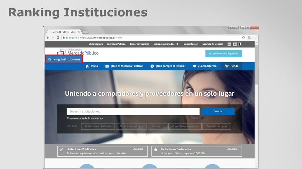Open Chrome three-dot menu
Image resolution: width=302 pixels, height=169 pixels.
click(x=255, y=38)
